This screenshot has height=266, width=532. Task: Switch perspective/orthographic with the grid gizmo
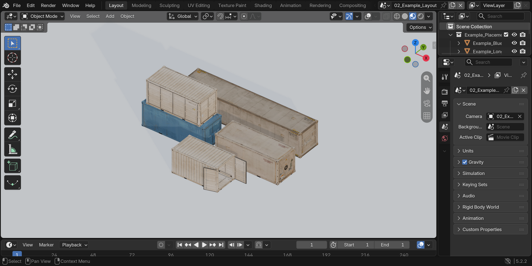[427, 116]
